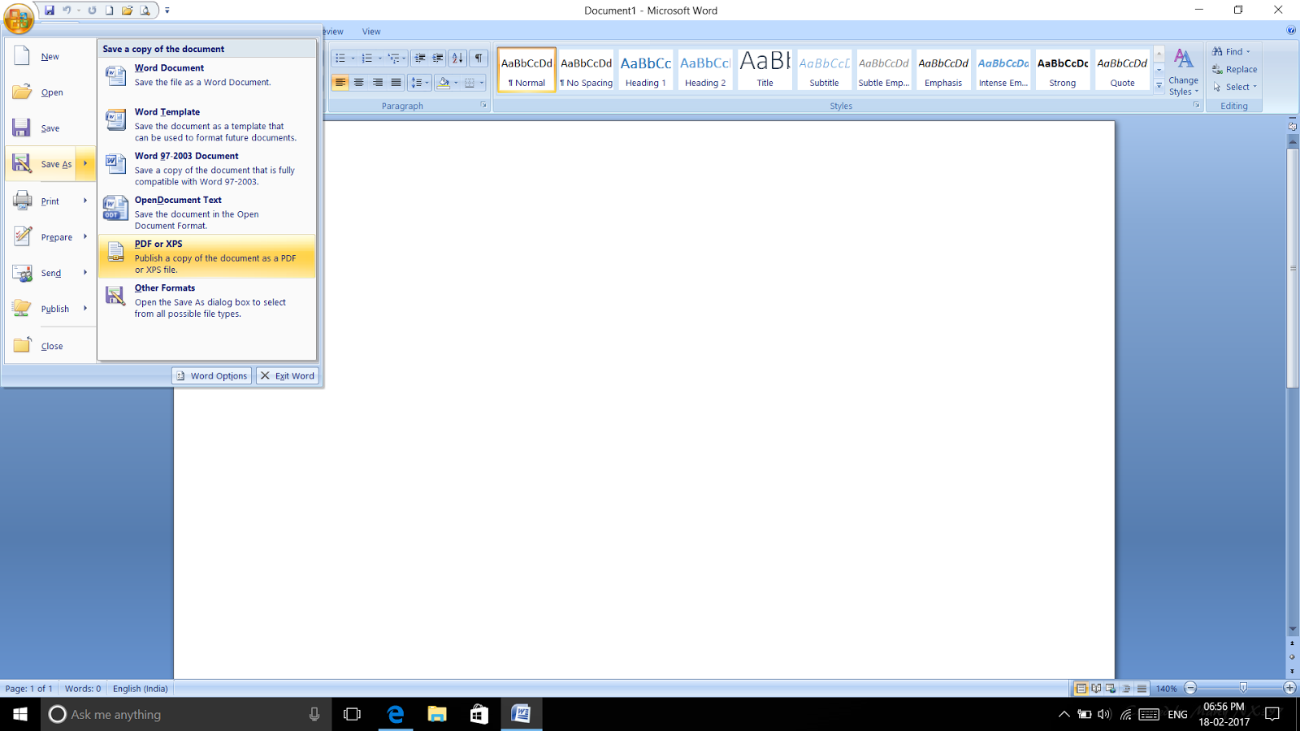Choose Open in the Office menu
Viewport: 1300px width, 731px height.
50,93
